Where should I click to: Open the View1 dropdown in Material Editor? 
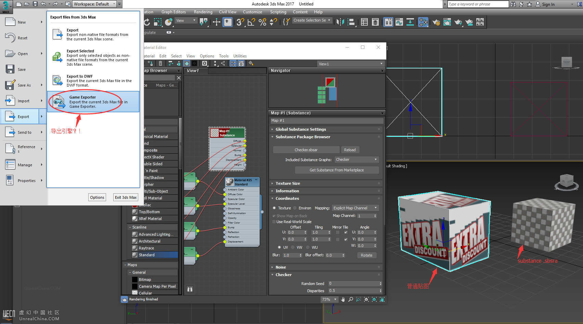[x=351, y=64]
